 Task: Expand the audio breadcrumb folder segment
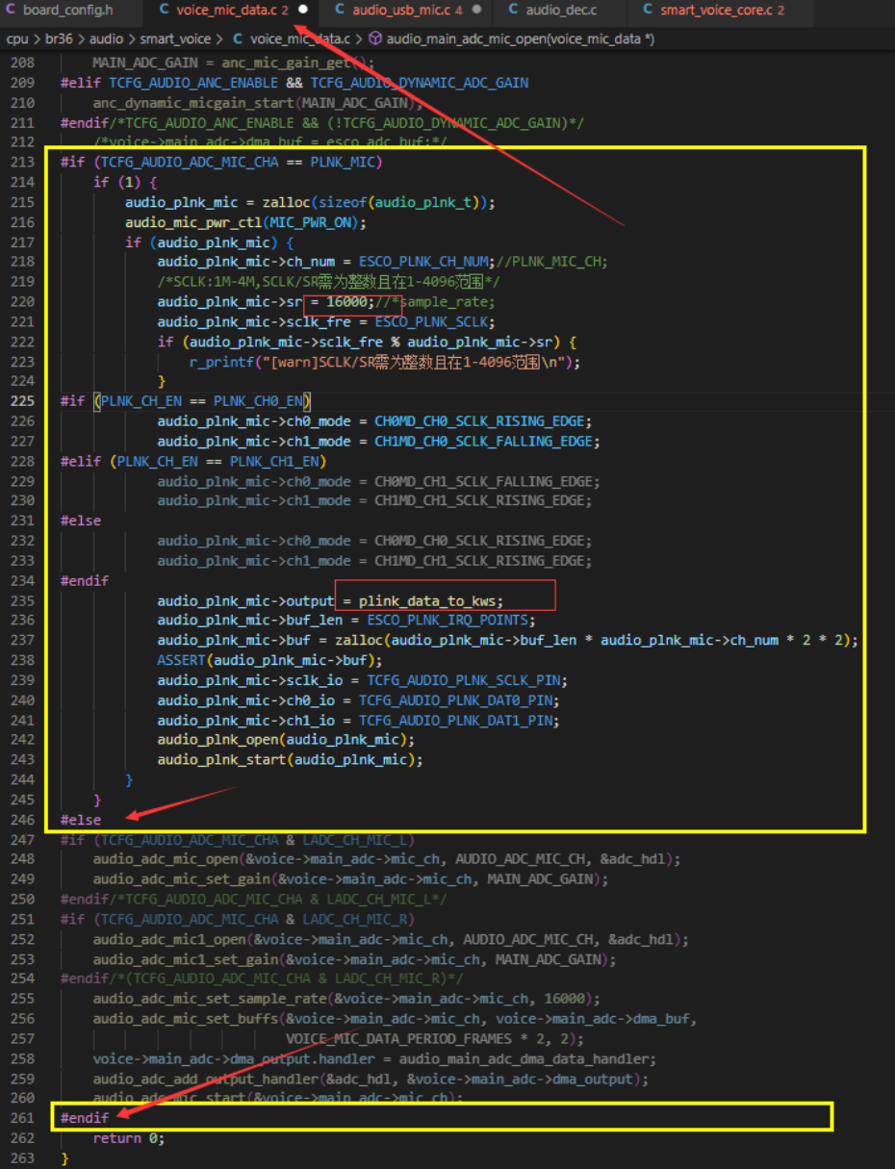[x=106, y=39]
